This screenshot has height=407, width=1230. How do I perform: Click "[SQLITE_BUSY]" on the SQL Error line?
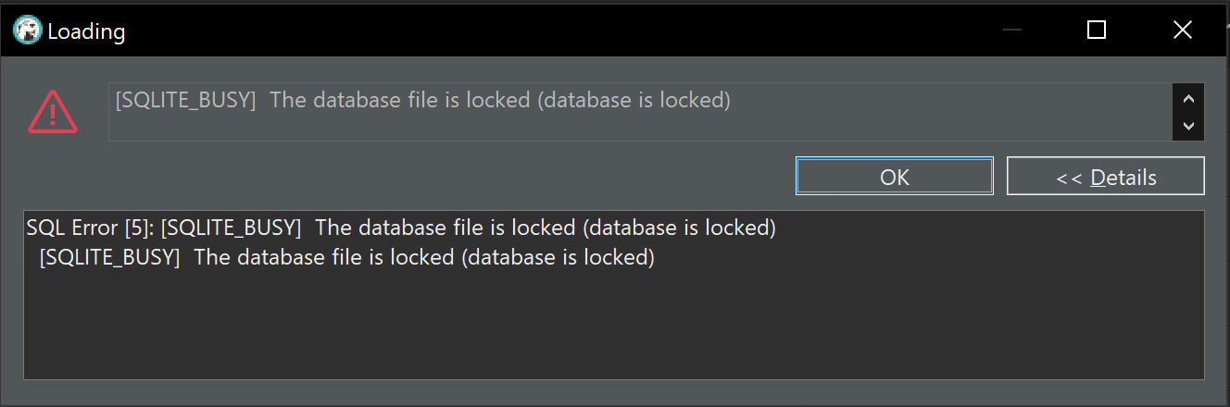(x=231, y=228)
